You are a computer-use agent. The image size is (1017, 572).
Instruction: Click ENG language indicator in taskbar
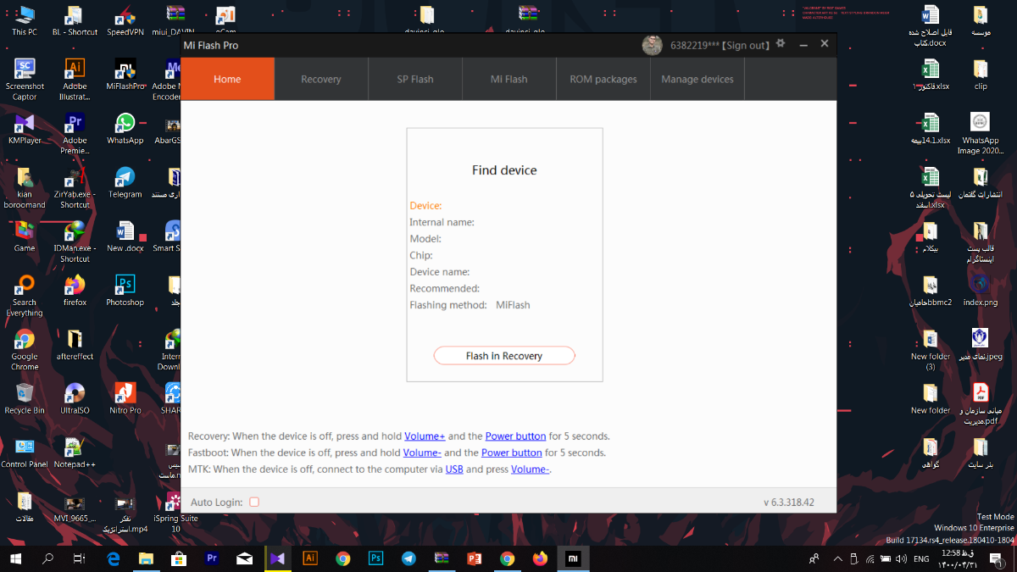click(922, 558)
